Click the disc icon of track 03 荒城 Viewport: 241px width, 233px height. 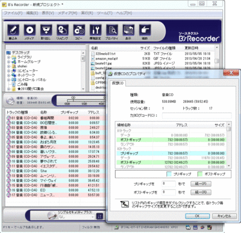pos(8,128)
